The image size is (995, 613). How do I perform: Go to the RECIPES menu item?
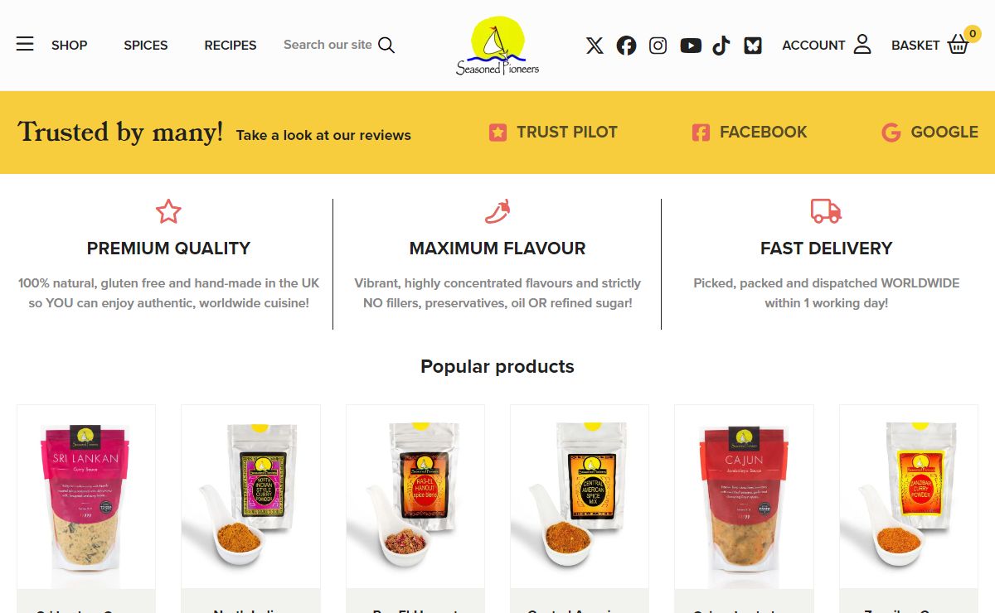tap(231, 45)
